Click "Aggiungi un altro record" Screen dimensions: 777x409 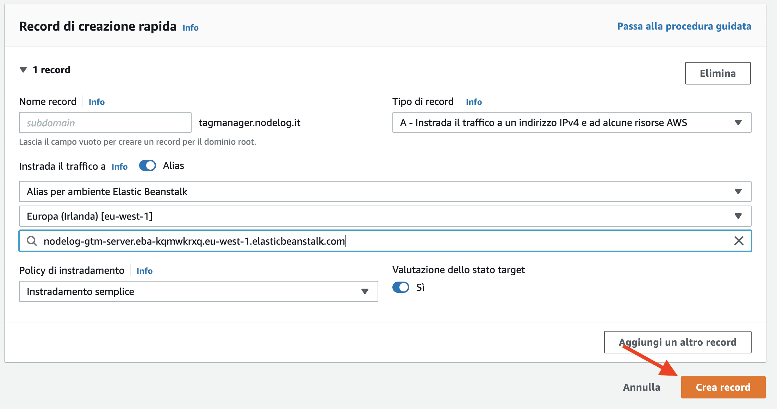point(677,342)
